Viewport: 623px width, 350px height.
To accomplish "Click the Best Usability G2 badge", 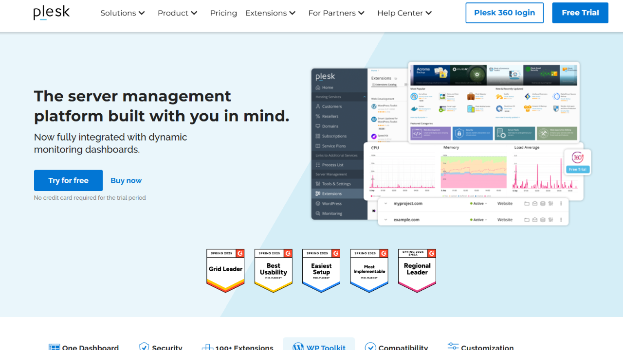I will click(274, 271).
